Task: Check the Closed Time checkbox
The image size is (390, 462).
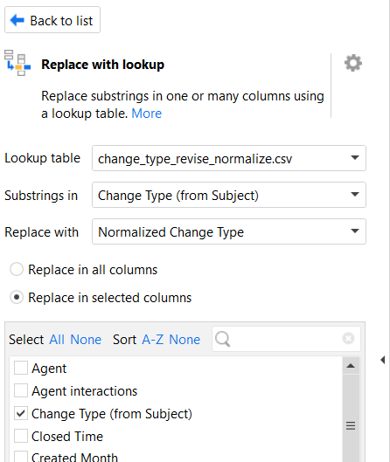Action: click(21, 436)
